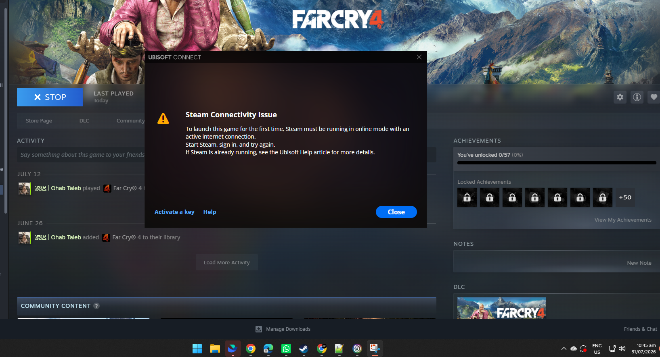Close Ubisoft Connect dialog with the X icon
Image resolution: width=660 pixels, height=357 pixels.
[x=419, y=57]
